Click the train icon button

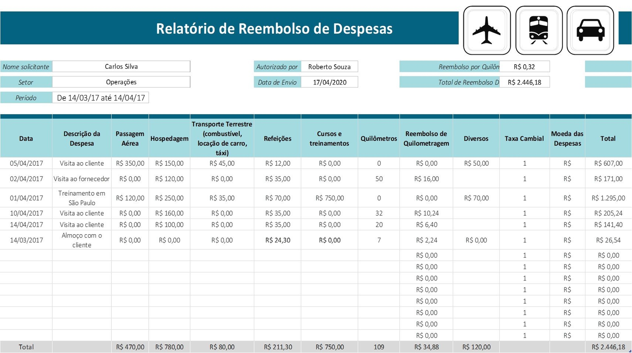point(539,30)
